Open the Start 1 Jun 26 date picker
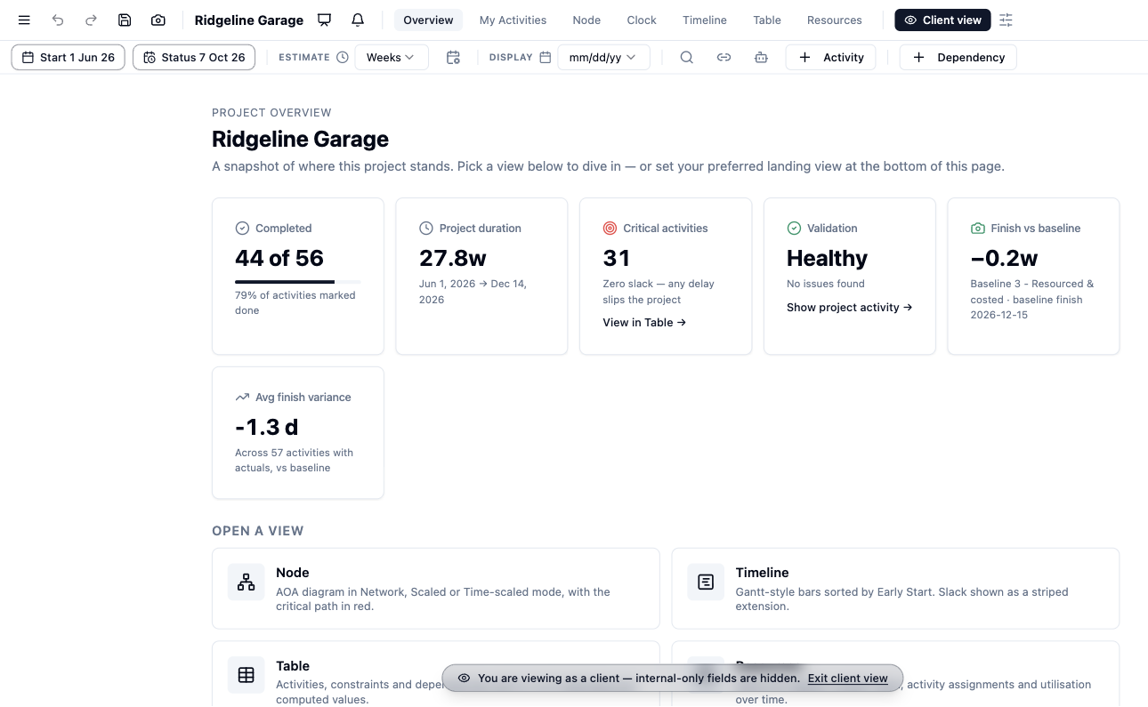This screenshot has height=707, width=1148. (68, 57)
